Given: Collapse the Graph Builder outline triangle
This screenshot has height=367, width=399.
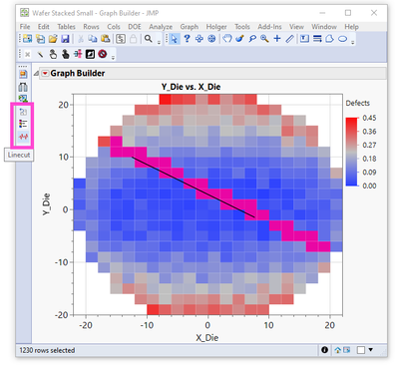Looking at the screenshot, I should click(x=36, y=73).
